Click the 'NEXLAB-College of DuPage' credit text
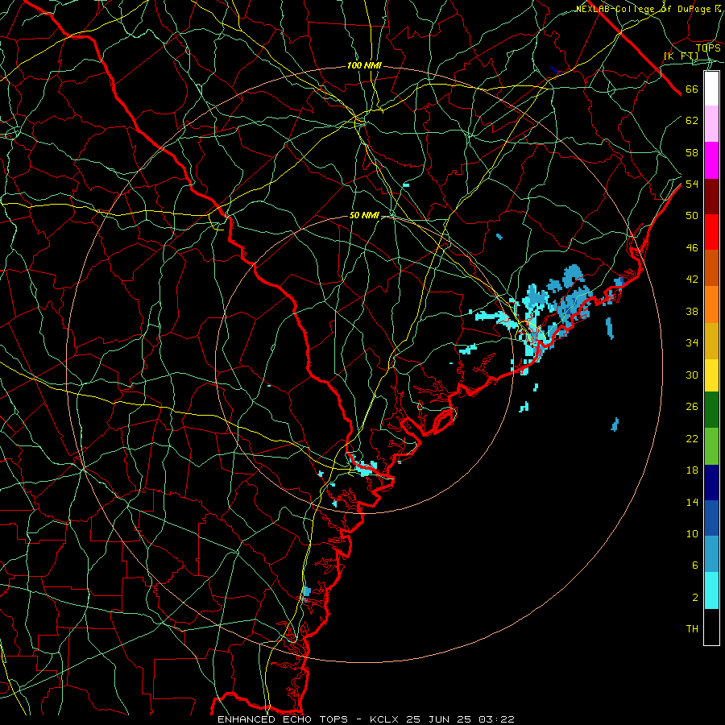This screenshot has width=725, height=725. pyautogui.click(x=644, y=9)
